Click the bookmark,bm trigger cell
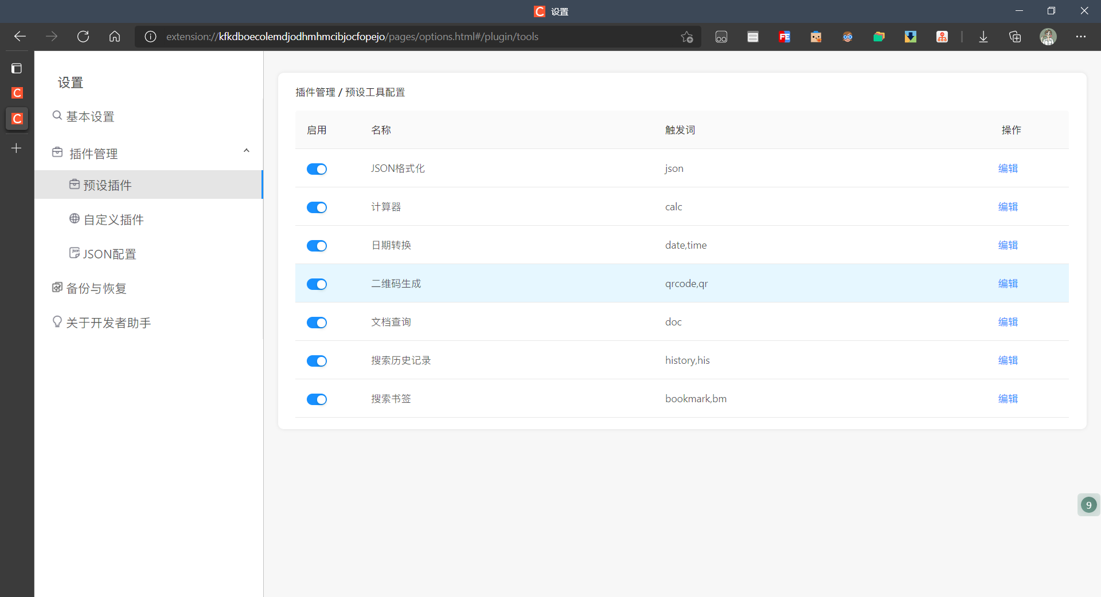Image resolution: width=1101 pixels, height=597 pixels. (696, 399)
